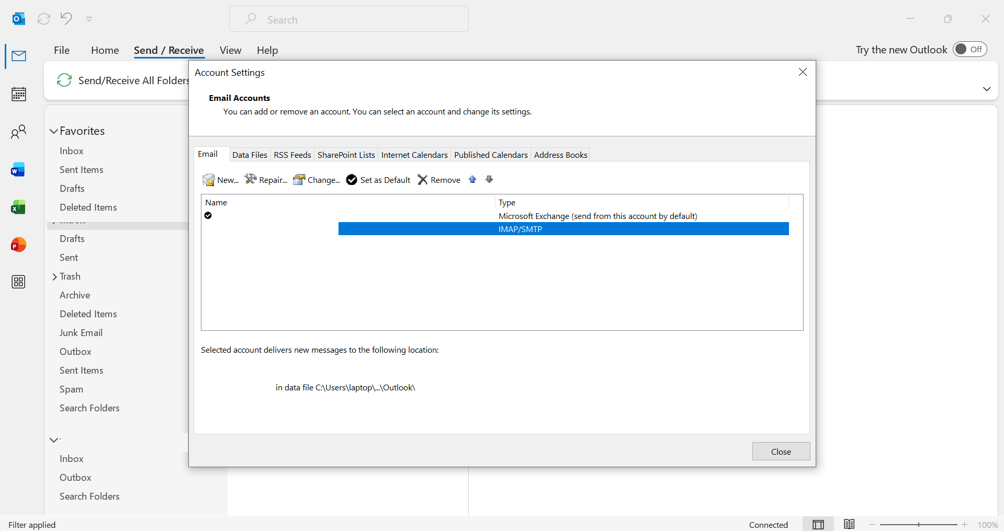This screenshot has width=1004, height=532.
Task: Click the Type column header
Action: (x=642, y=202)
